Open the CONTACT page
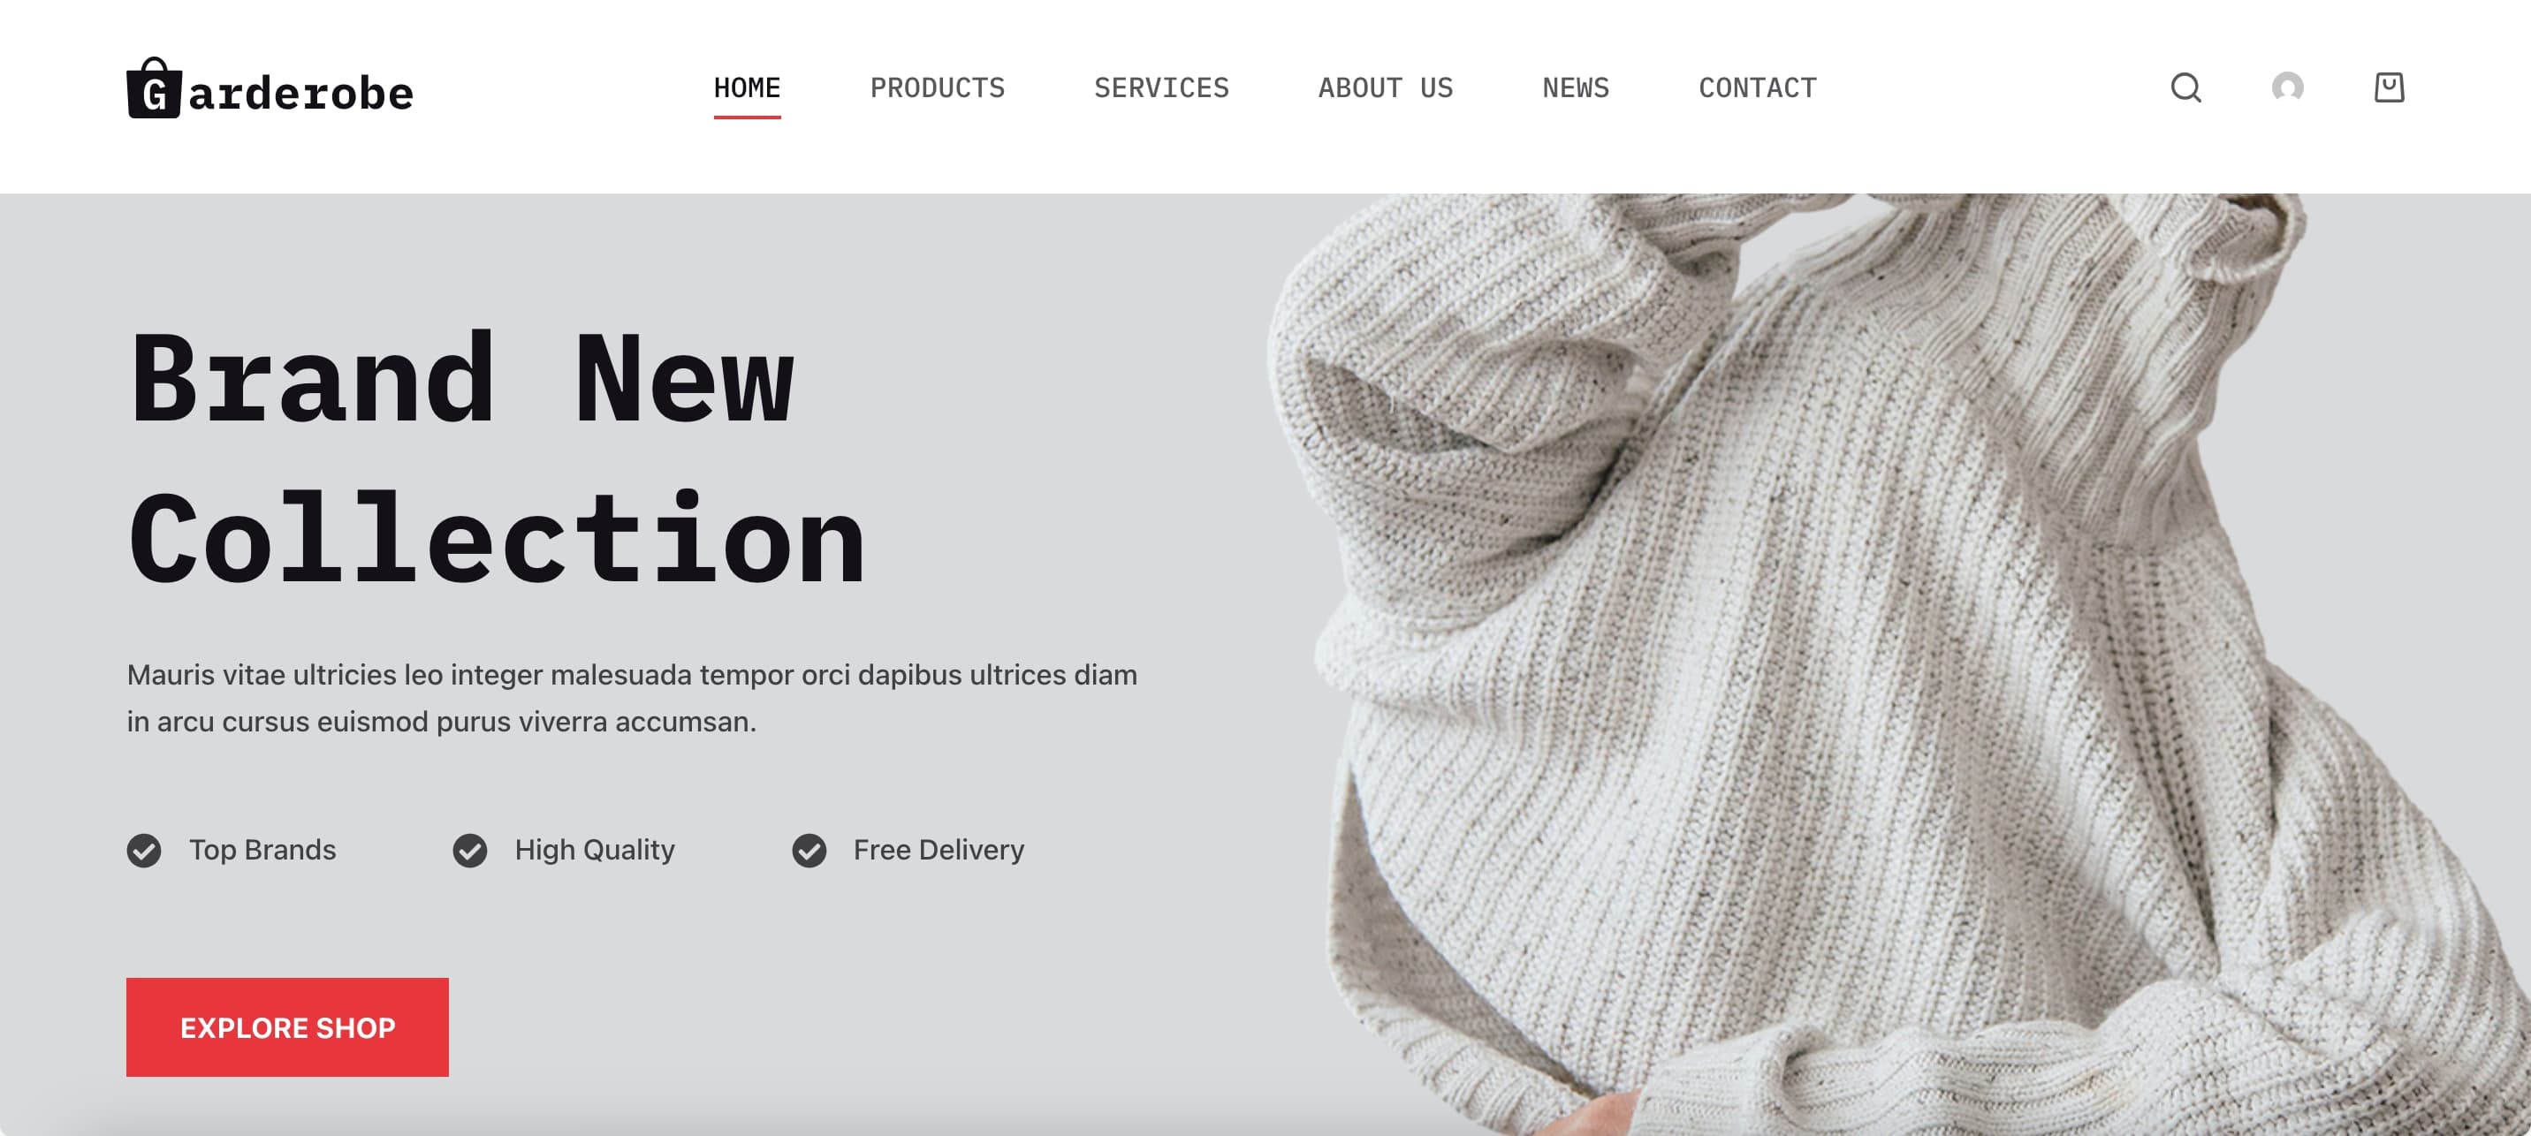Viewport: 2531px width, 1136px height. tap(1758, 88)
